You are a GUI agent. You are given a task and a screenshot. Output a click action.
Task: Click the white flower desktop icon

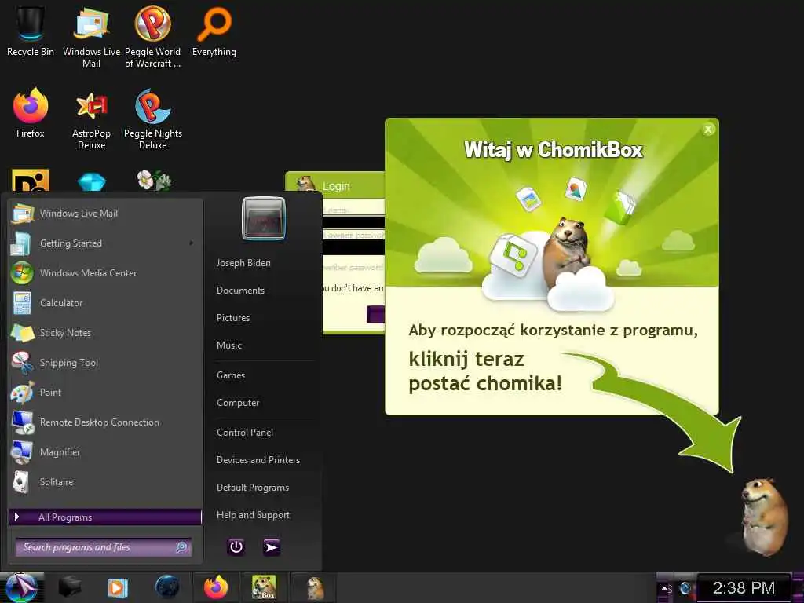click(153, 181)
